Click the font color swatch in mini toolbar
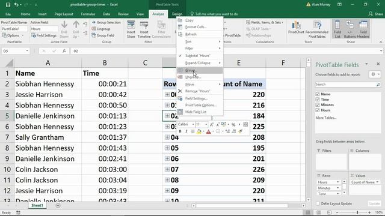Viewport: 385px width, 216px height. (209, 131)
